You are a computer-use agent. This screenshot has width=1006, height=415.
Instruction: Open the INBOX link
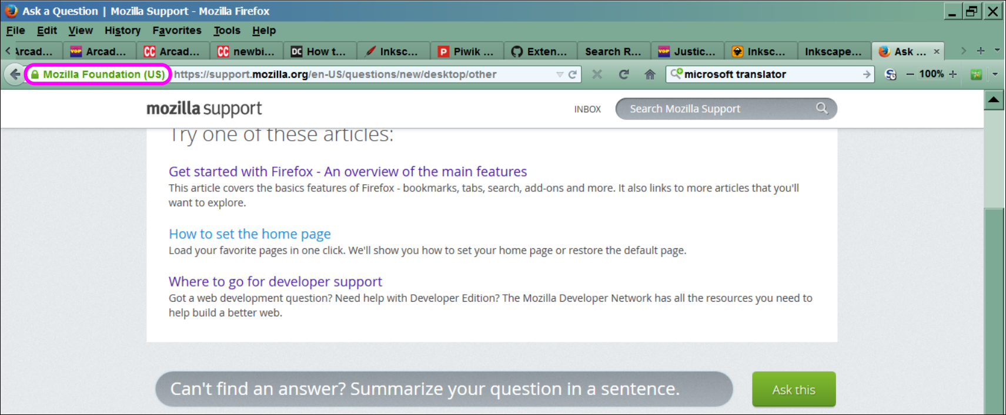click(587, 109)
